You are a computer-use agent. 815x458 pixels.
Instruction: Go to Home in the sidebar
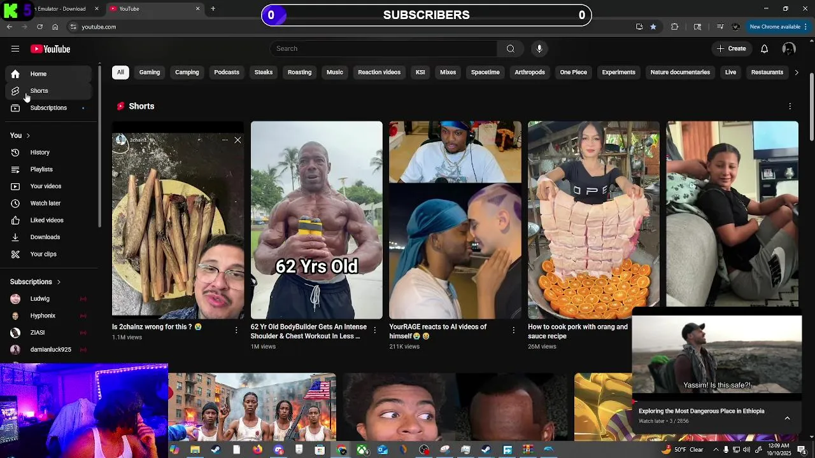coord(48,74)
